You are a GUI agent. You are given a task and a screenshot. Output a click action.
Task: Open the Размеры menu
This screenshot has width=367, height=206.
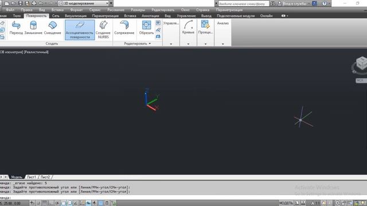point(138,10)
